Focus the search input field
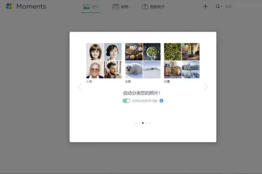 tap(243, 7)
